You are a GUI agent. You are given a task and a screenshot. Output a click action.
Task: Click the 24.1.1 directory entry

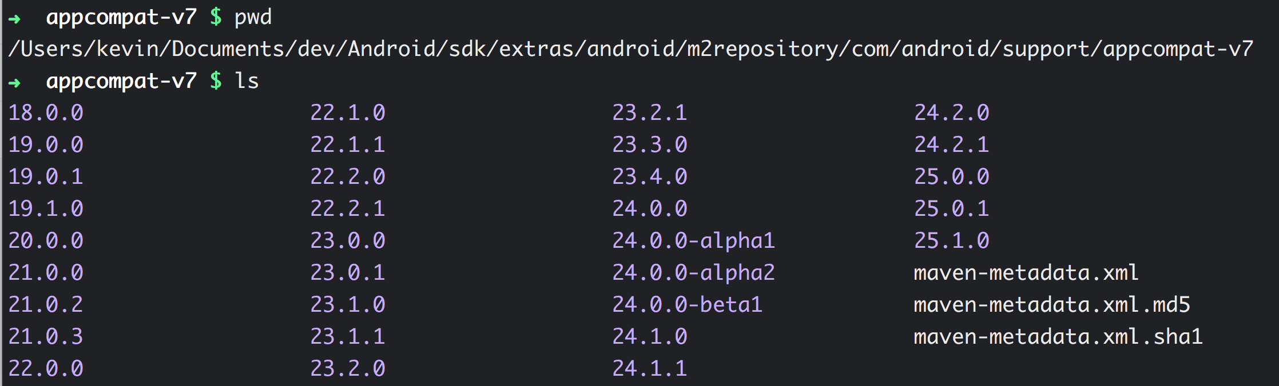pyautogui.click(x=650, y=369)
